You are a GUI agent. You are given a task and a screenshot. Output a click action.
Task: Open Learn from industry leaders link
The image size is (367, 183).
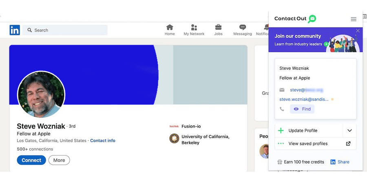(x=298, y=44)
